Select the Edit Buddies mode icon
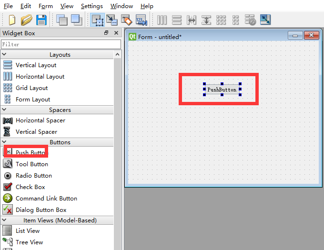 (x=126, y=20)
